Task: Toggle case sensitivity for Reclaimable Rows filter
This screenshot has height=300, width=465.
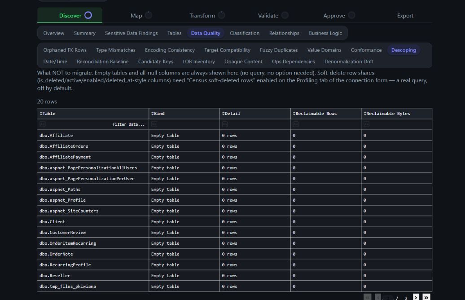Action: click(295, 124)
